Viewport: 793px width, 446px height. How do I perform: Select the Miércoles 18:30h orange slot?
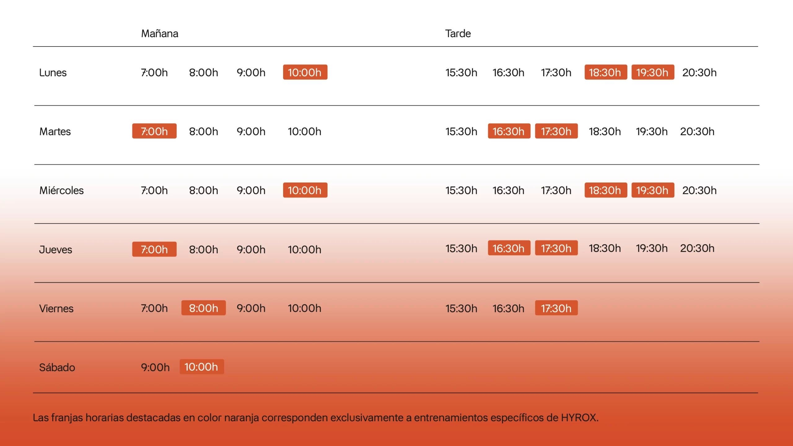point(605,190)
